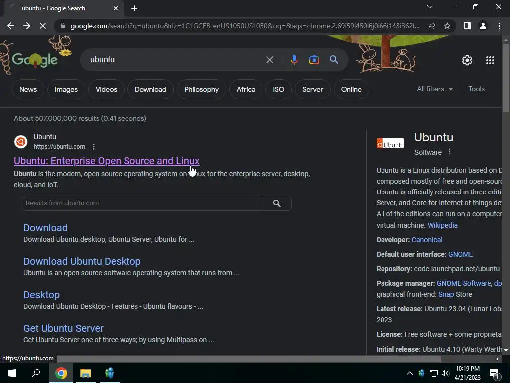Open the Chrome profile menu
The width and height of the screenshot is (510, 383).
tap(483, 26)
